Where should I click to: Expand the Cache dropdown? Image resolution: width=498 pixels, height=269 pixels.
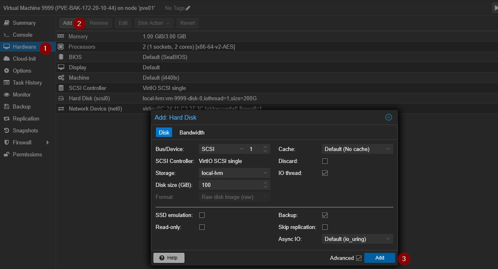point(357,149)
